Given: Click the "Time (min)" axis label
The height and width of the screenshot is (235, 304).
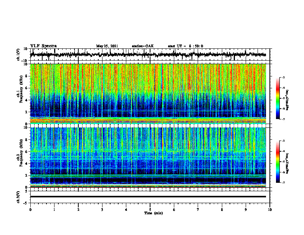Looking at the screenshot, I should point(154,213).
